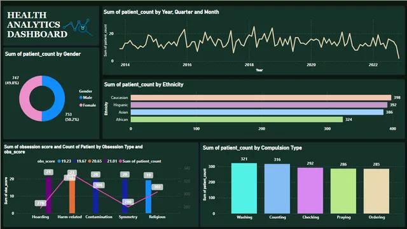Click the Harm-related category axis label

click(x=69, y=217)
